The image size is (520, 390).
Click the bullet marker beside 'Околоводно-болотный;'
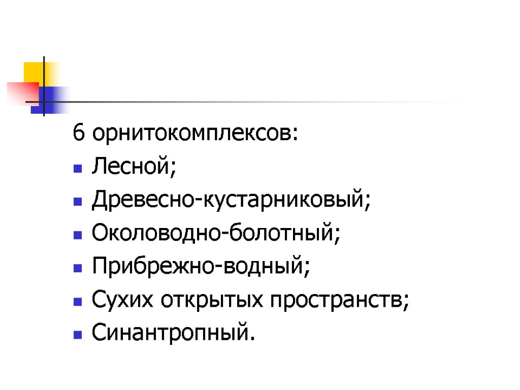click(x=78, y=235)
